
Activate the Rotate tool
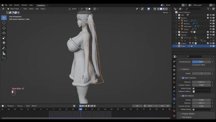click(x=4, y=33)
